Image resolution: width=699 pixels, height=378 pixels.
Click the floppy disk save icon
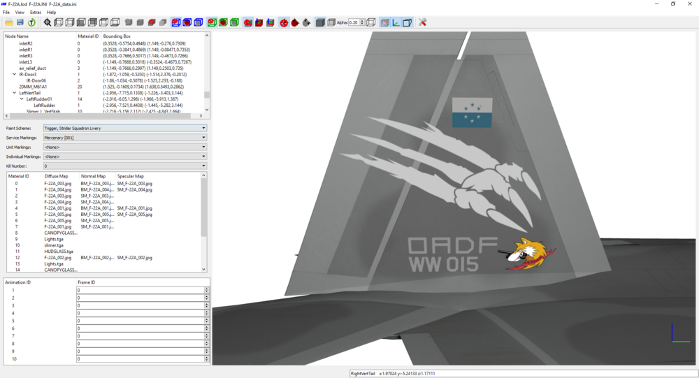pos(20,22)
